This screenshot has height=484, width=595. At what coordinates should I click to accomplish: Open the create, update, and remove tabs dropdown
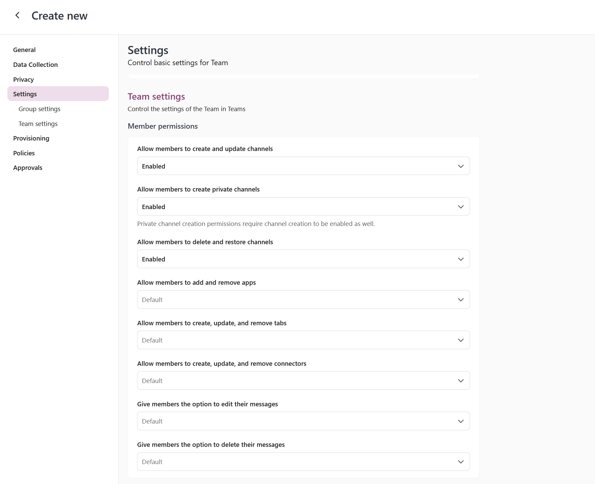pos(303,340)
